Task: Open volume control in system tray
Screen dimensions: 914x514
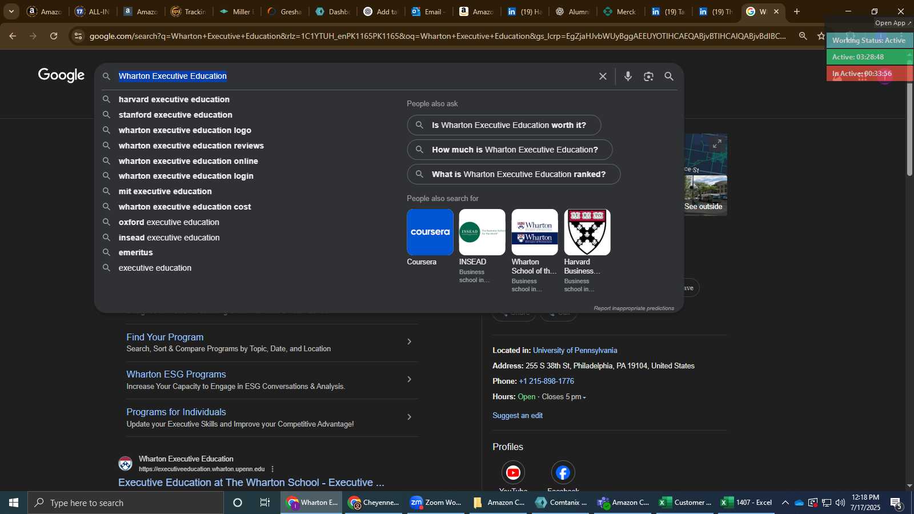Action: tap(840, 503)
